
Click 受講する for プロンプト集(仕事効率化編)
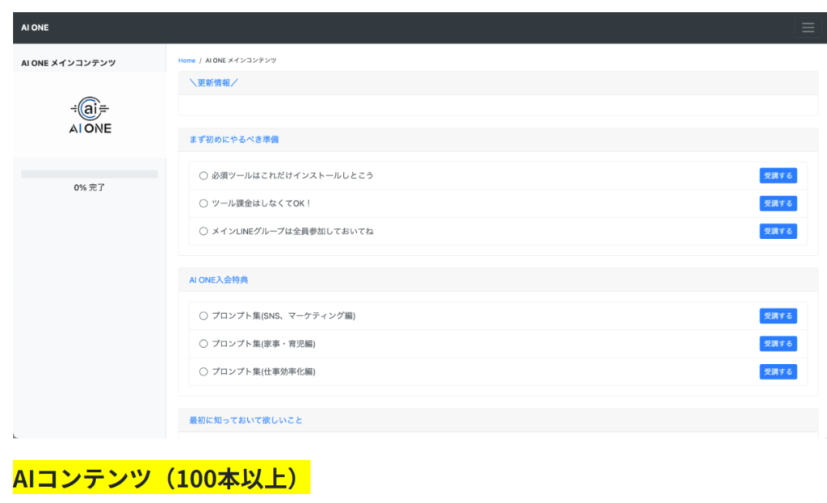click(x=778, y=371)
